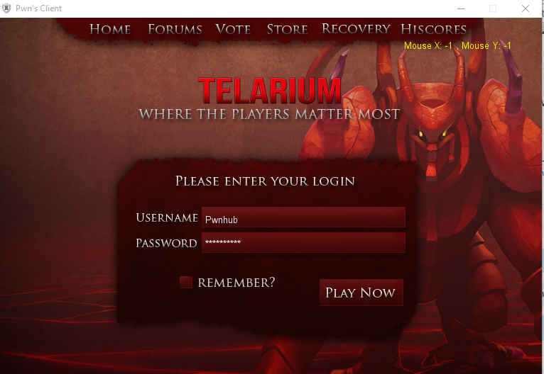Image resolution: width=544 pixels, height=374 pixels.
Task: Click the Username label
Action: click(x=167, y=217)
